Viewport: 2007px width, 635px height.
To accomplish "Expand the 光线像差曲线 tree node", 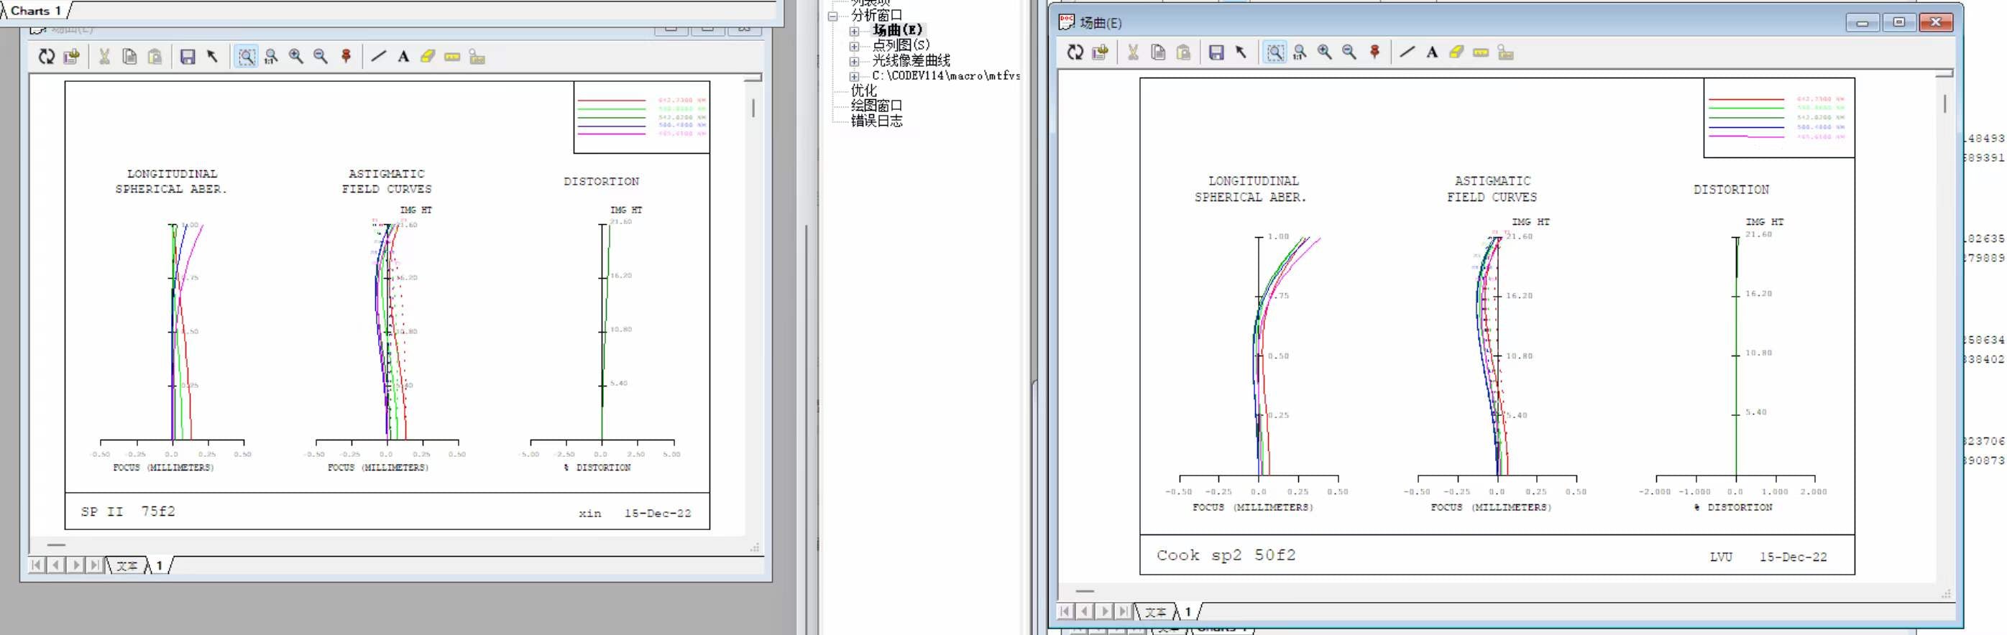I will pyautogui.click(x=855, y=60).
